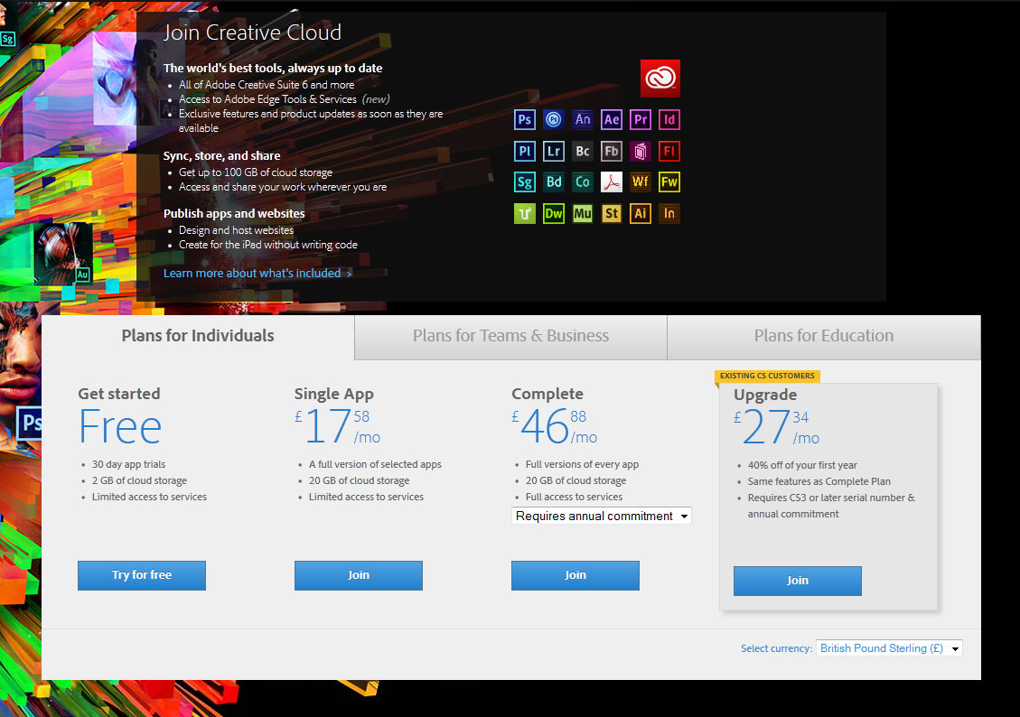Select the After Effects Ae icon
This screenshot has height=717, width=1020.
pos(612,119)
